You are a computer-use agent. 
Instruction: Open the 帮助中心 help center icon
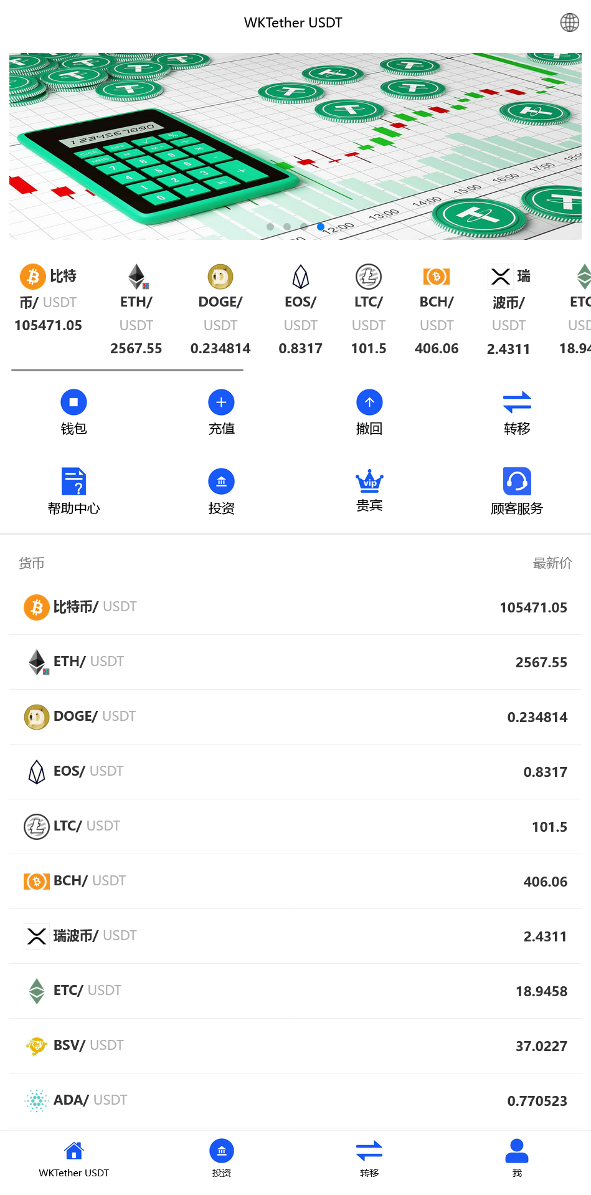(x=73, y=482)
